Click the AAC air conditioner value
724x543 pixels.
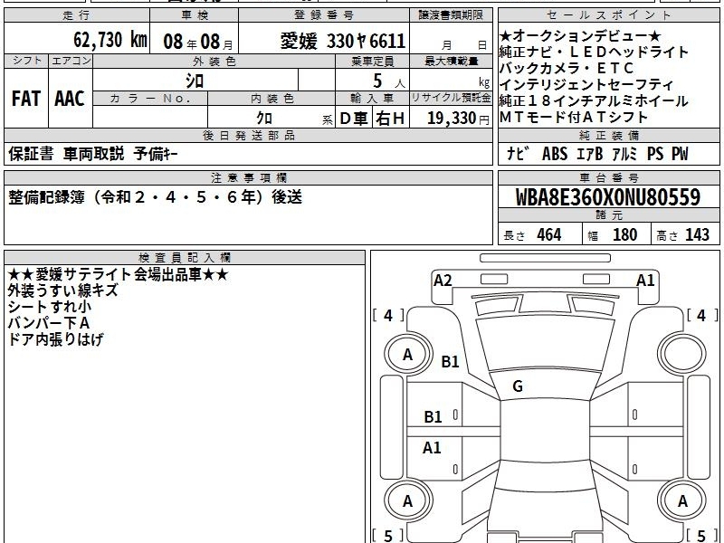pos(70,99)
